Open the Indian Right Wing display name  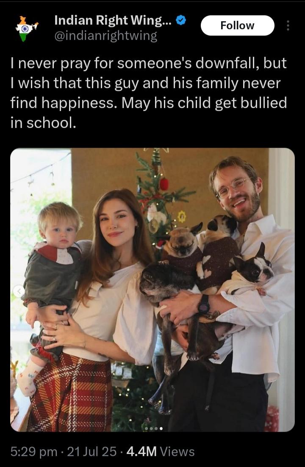(113, 20)
